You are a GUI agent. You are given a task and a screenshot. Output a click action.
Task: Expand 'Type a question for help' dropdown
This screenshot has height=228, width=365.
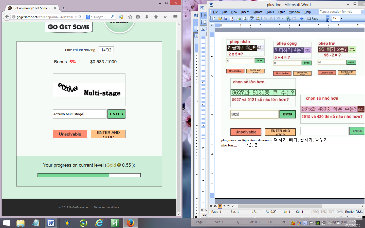point(362,12)
